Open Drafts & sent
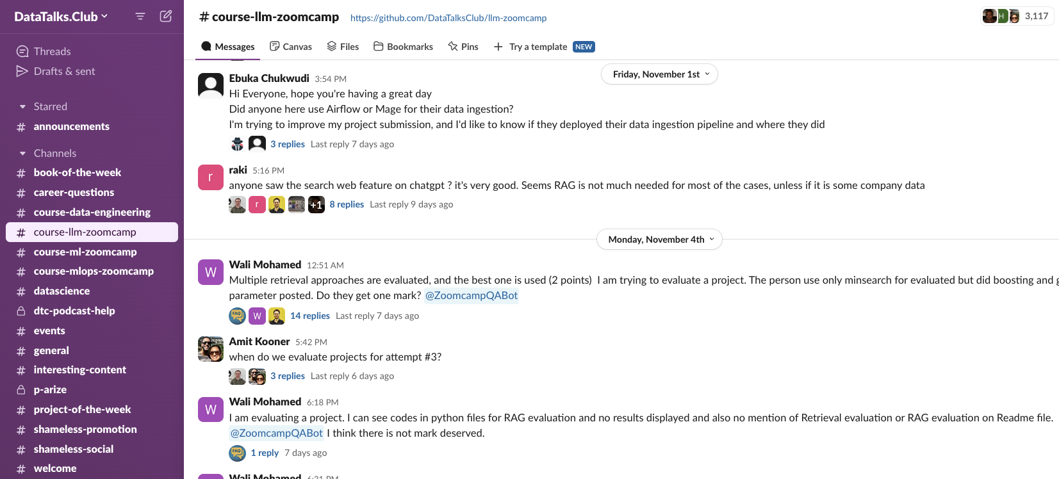Viewport: 1059px width, 479px height. point(63,71)
